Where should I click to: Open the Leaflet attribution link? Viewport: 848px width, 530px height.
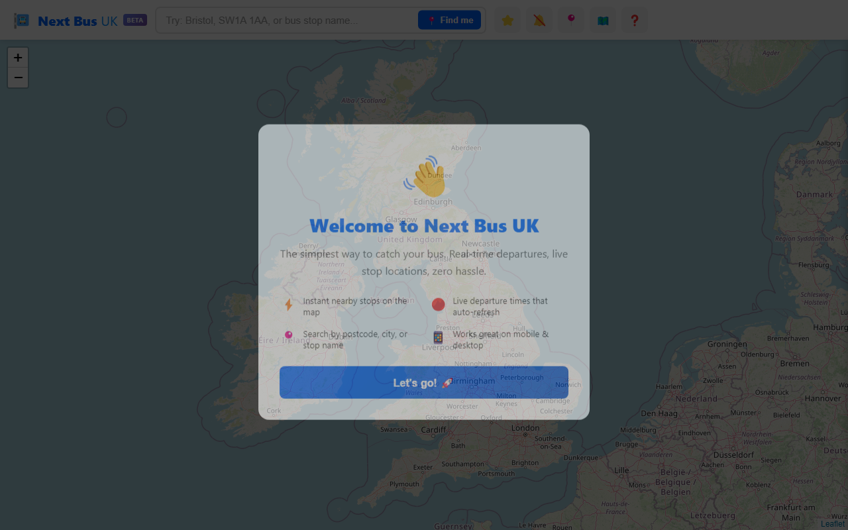click(833, 524)
